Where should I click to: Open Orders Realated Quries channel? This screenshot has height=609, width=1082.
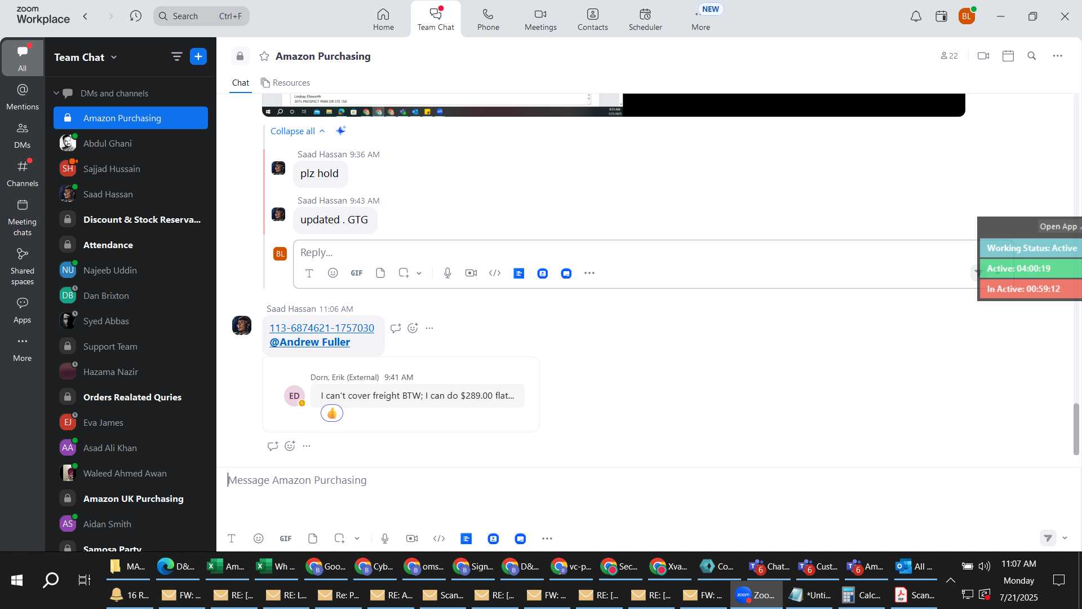tap(131, 397)
